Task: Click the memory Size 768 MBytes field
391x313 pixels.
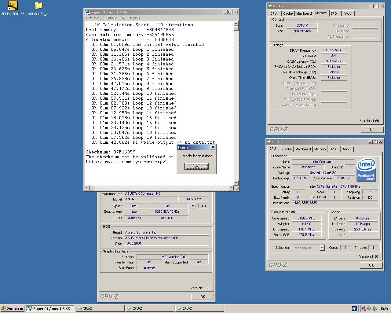Action: [302, 31]
